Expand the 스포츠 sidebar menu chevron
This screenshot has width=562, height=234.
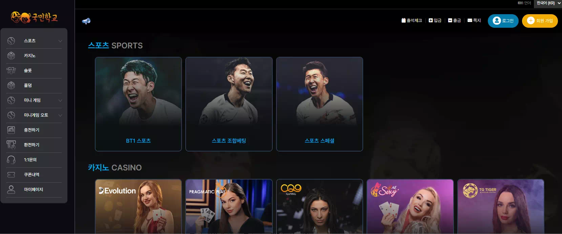point(60,41)
